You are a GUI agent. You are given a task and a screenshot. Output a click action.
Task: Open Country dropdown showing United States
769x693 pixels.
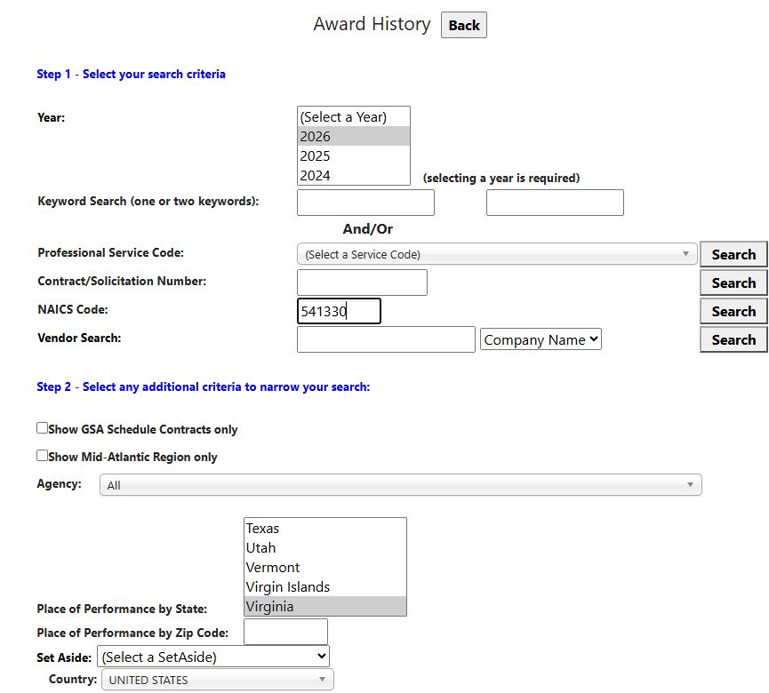(x=217, y=680)
